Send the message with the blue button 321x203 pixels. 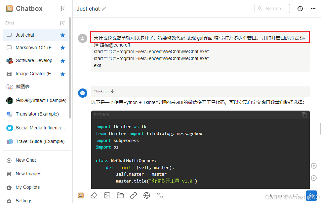click(x=311, y=196)
